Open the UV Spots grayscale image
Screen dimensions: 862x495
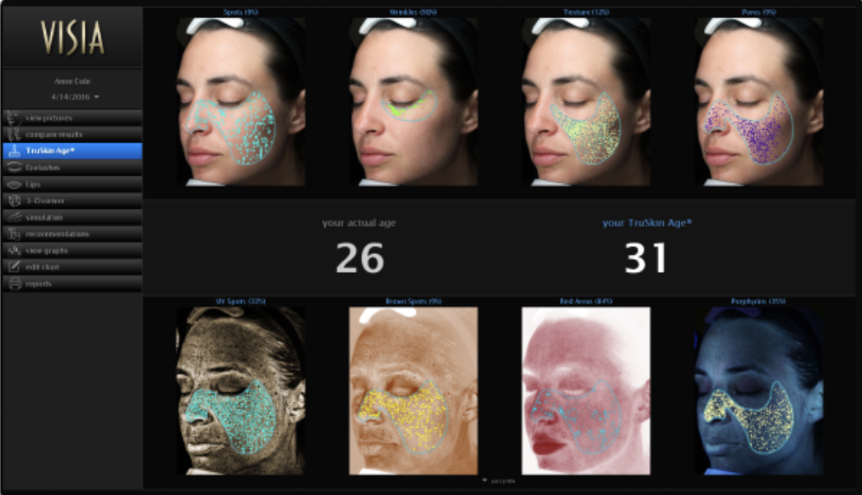241,391
